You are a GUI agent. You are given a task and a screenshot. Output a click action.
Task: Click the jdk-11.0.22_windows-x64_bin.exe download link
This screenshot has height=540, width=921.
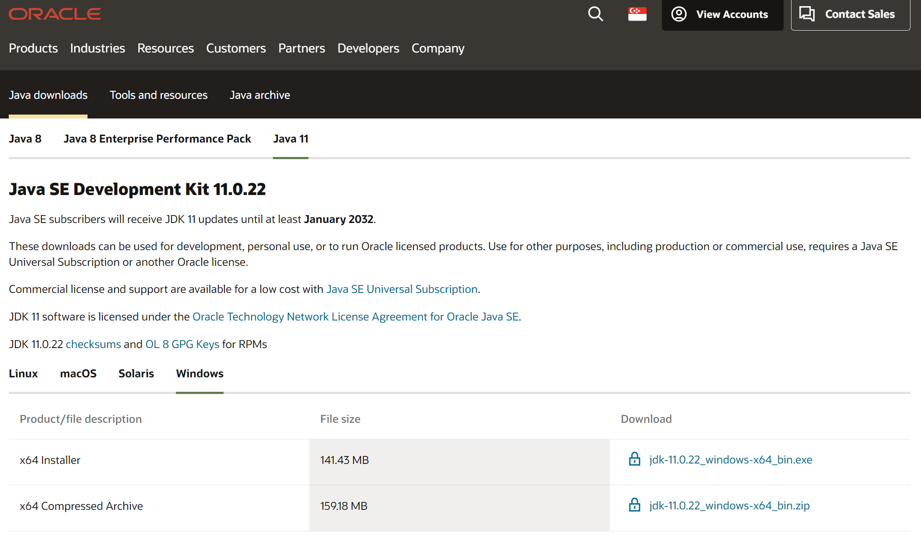pyautogui.click(x=730, y=459)
